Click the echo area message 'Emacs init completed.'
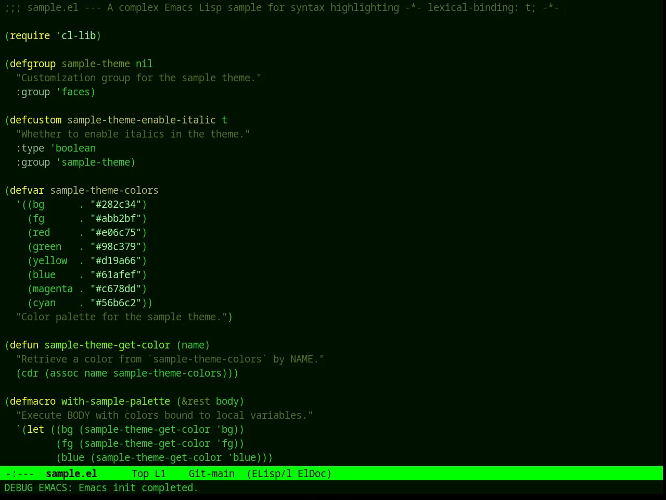Screen dimensions: 666x500 click(x=138, y=488)
